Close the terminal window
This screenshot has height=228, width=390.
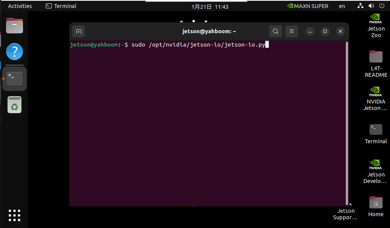point(340,31)
